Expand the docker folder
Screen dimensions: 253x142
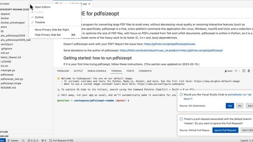click(x=5, y=19)
